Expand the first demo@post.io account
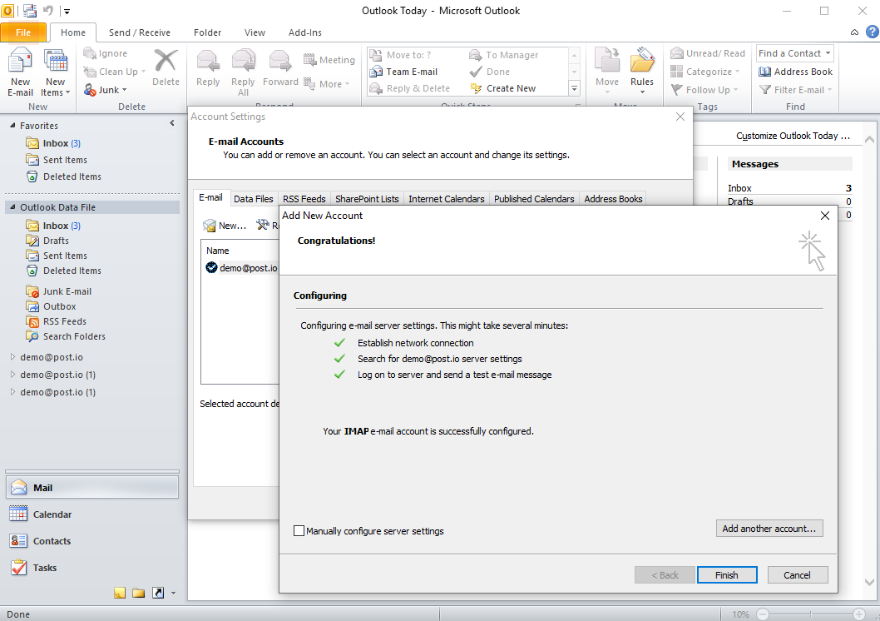Image resolution: width=880 pixels, height=621 pixels. [x=12, y=357]
